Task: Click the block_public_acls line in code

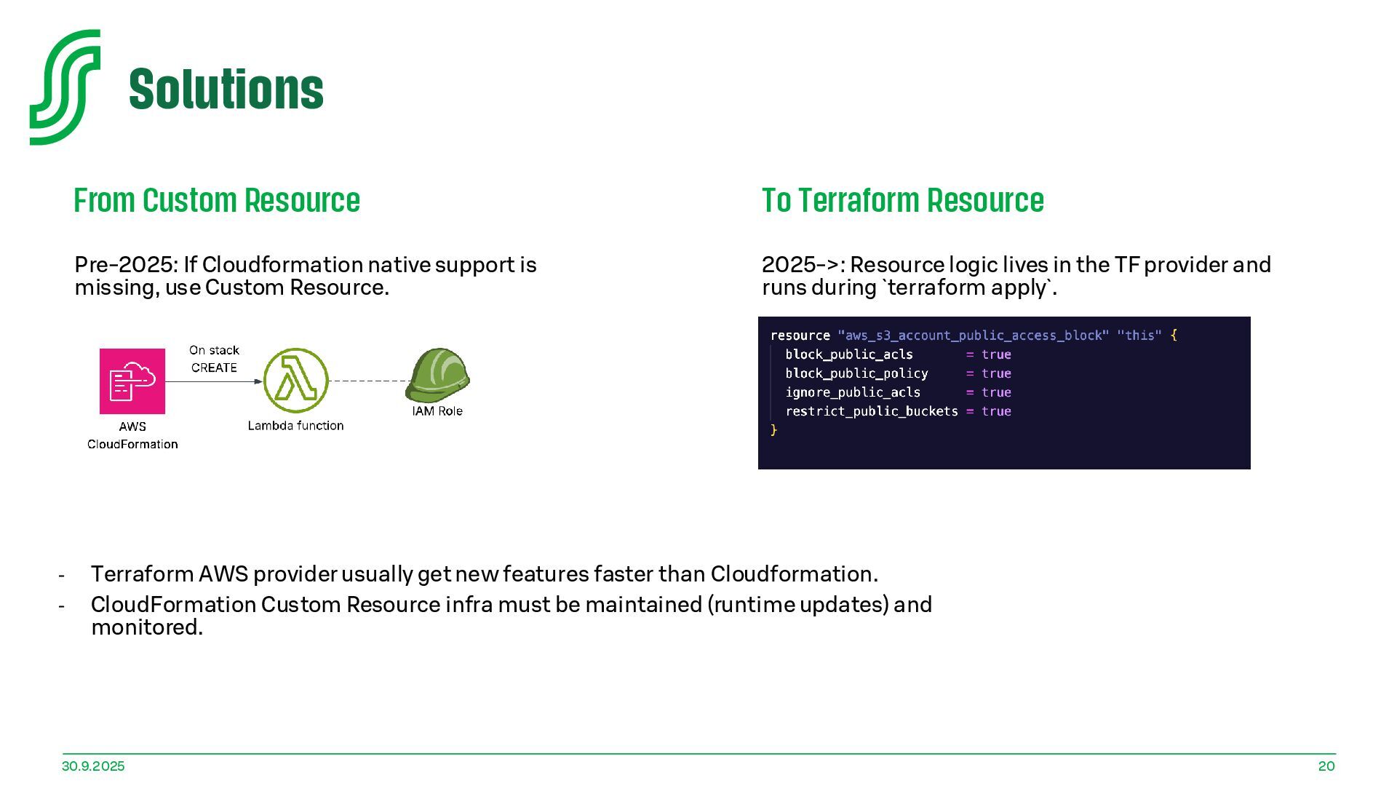Action: pos(848,354)
